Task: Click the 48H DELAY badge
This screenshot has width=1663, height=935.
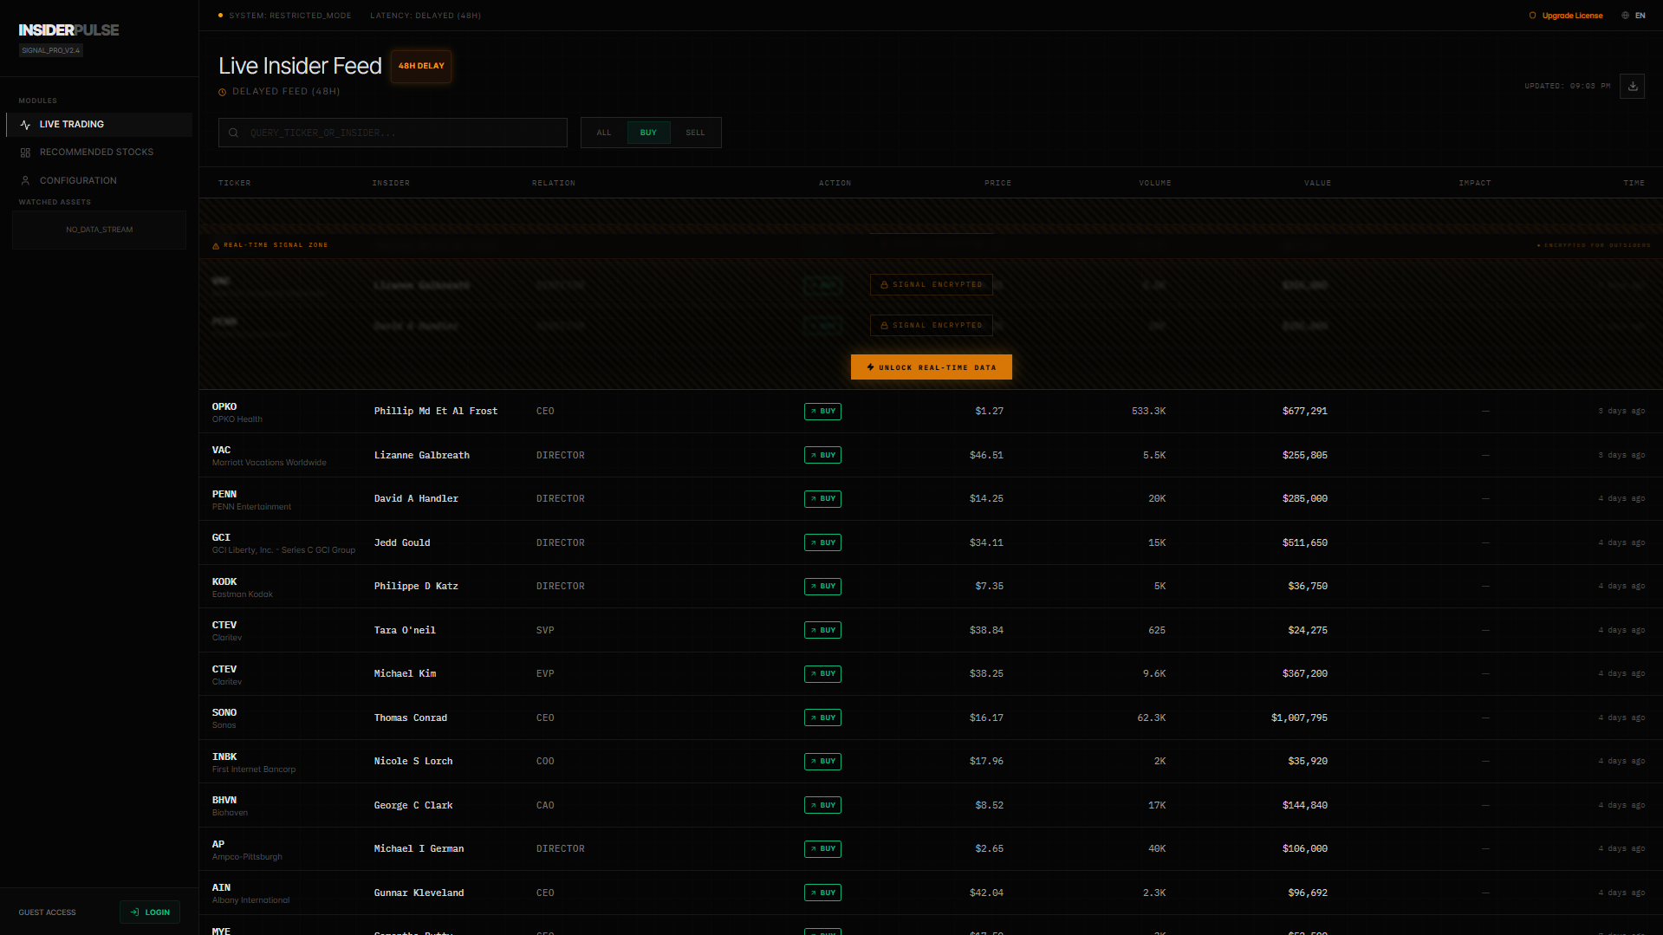Action: pos(421,66)
